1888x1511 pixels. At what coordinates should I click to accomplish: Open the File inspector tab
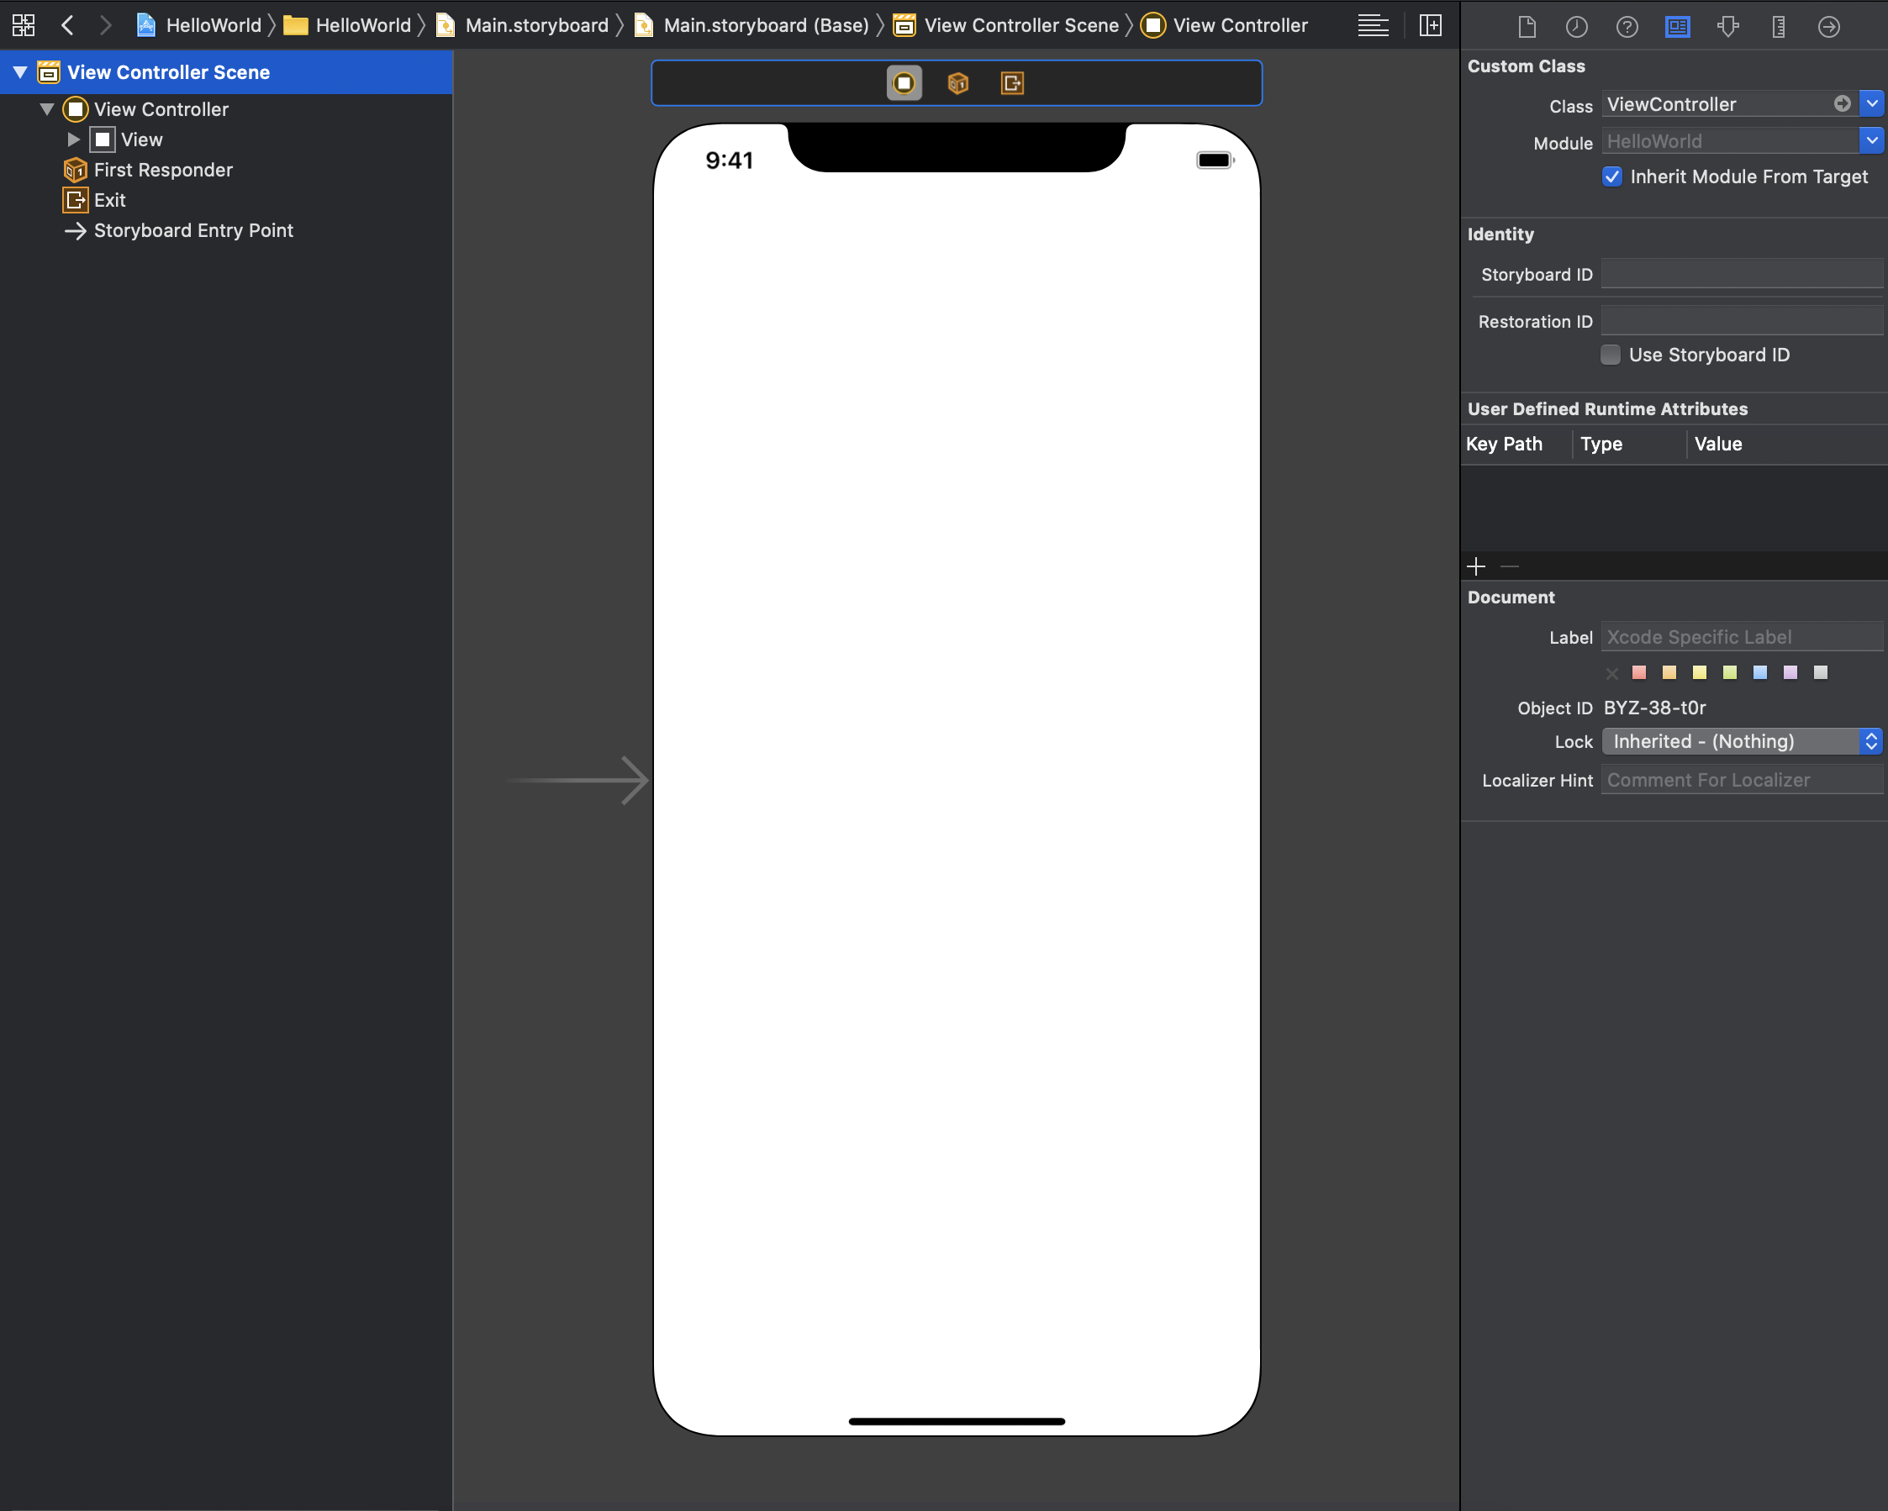1527,27
